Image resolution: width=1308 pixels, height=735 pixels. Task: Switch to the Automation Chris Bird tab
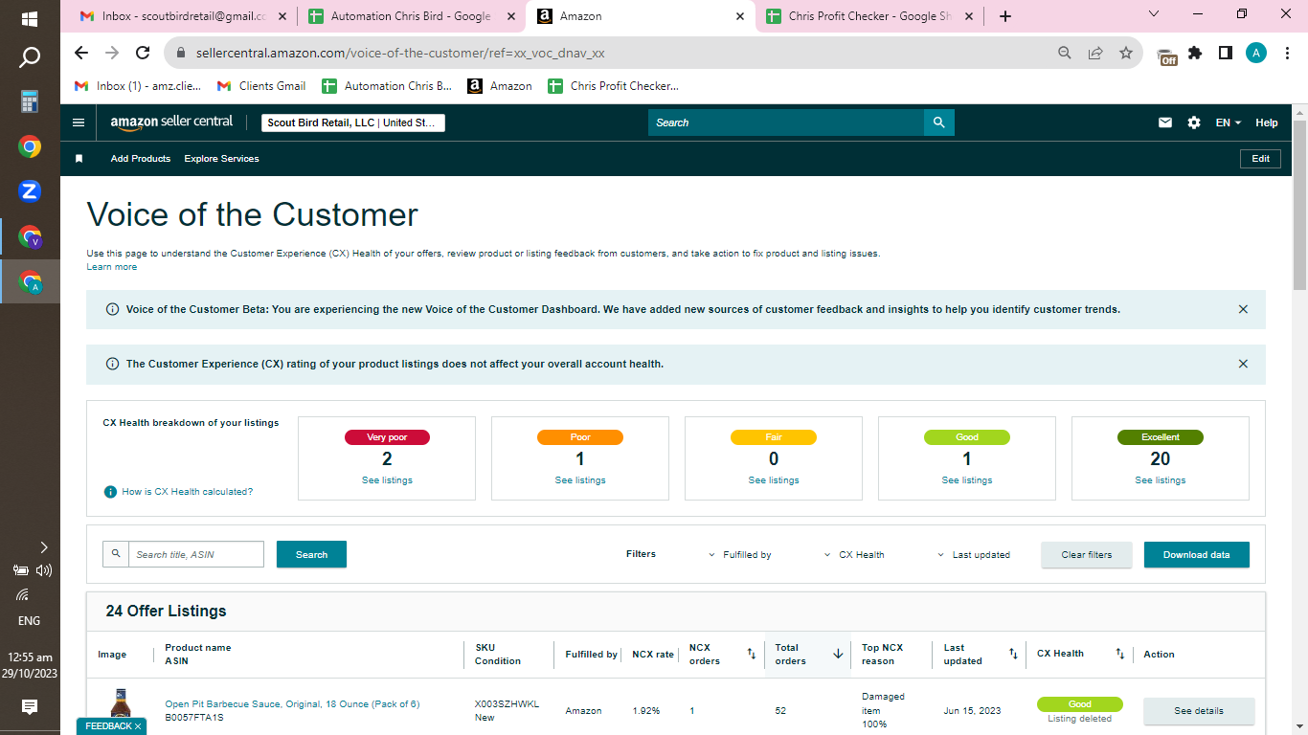pyautogui.click(x=410, y=16)
